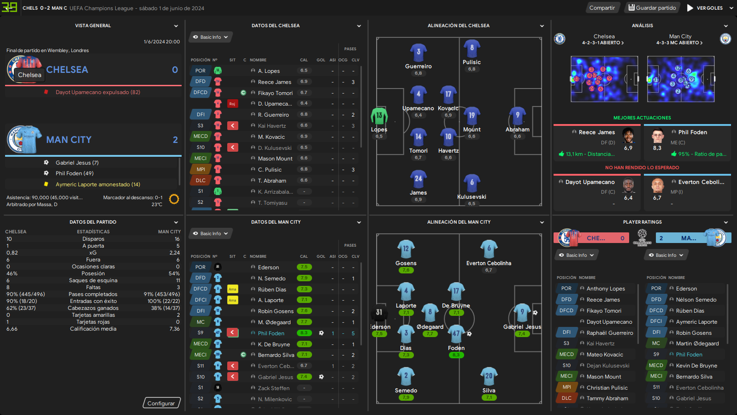Expand the Alineación del Chelsea panel dropdown
Image resolution: width=737 pixels, height=415 pixels.
pos(542,26)
